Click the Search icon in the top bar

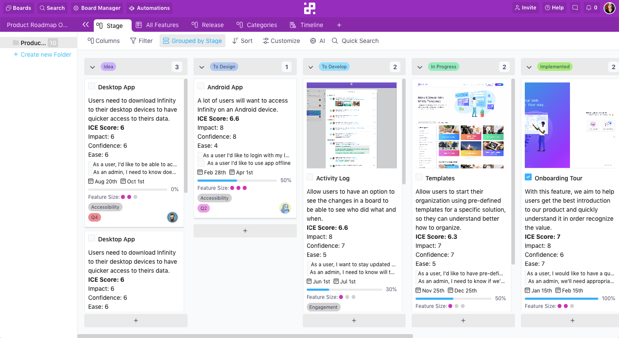(52, 8)
